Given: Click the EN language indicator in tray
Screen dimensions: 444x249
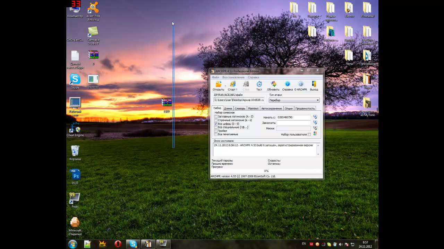Looking at the screenshot, I should click(304, 244).
